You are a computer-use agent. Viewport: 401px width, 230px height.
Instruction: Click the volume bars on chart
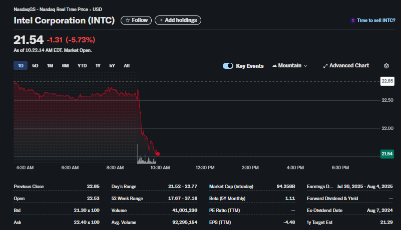point(147,159)
